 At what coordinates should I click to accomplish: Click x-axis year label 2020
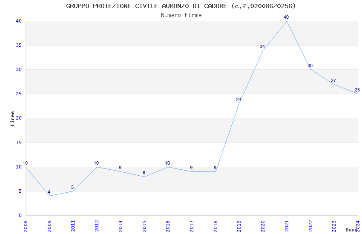[x=263, y=226]
